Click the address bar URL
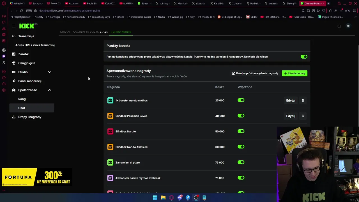The width and height of the screenshot is (359, 202). (x=70, y=11)
